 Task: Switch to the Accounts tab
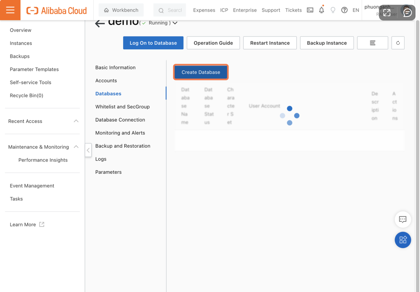point(106,81)
